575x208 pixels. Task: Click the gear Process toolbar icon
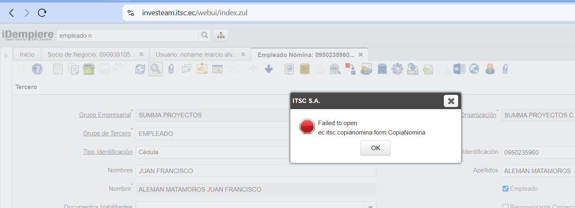coord(397,69)
